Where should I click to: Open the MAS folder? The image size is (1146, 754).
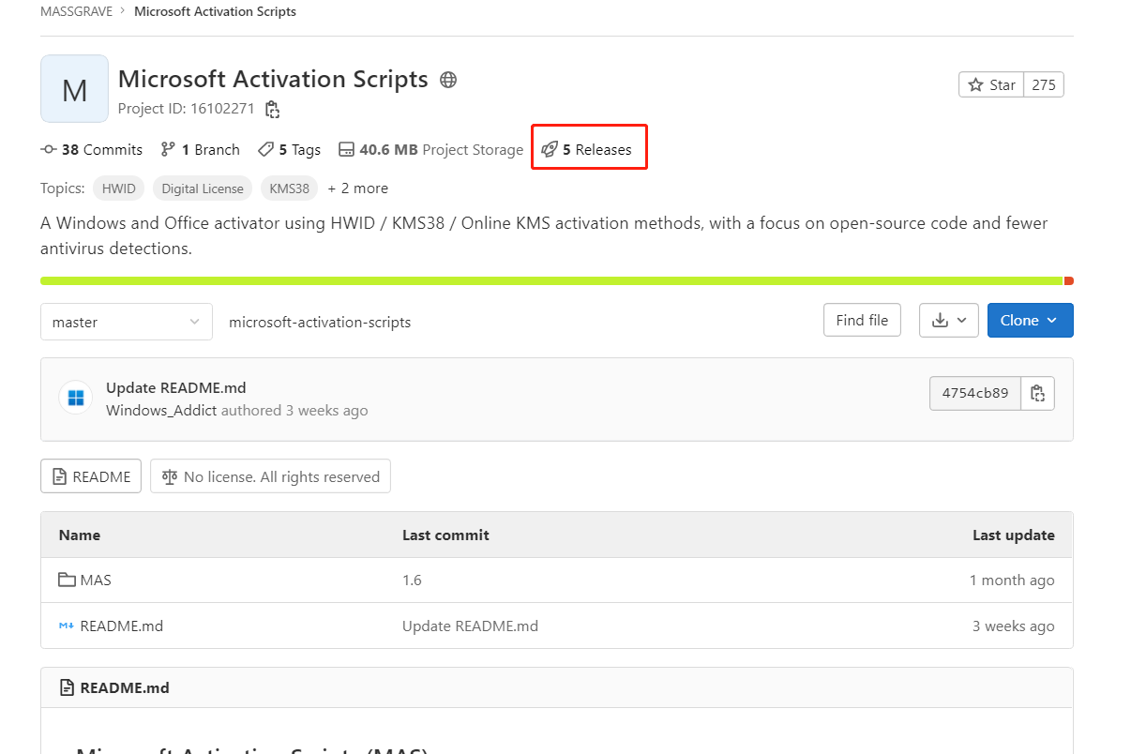(x=96, y=581)
